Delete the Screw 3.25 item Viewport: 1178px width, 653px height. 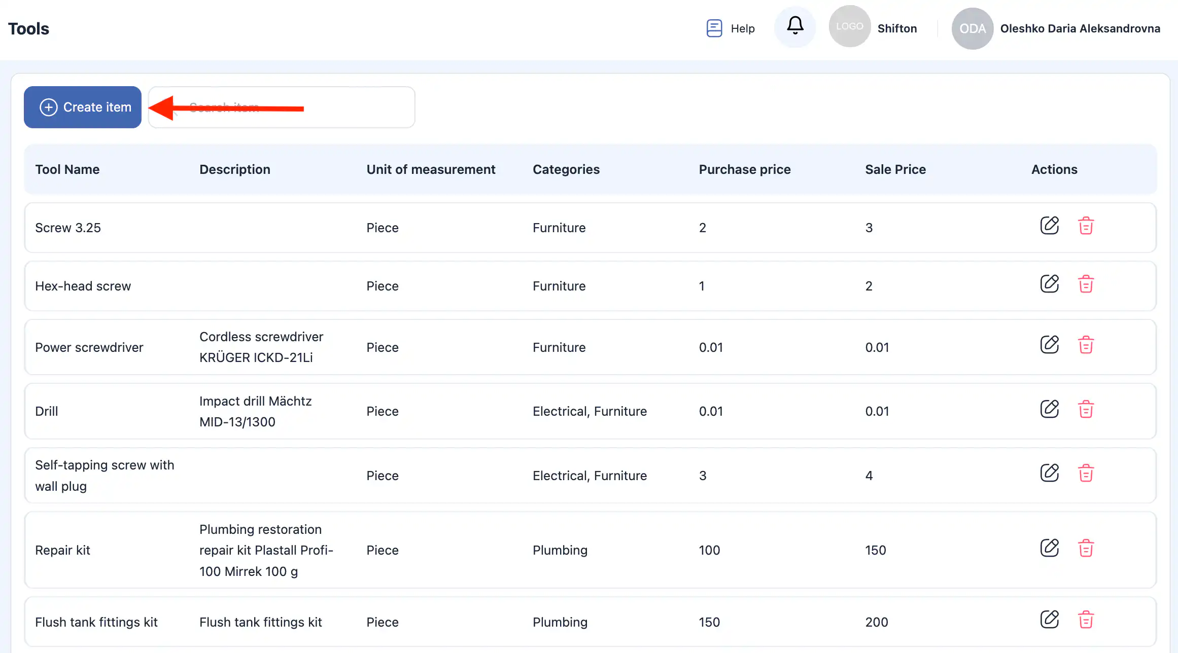[x=1086, y=226]
